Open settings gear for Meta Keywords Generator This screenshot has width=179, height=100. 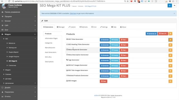(170, 50)
